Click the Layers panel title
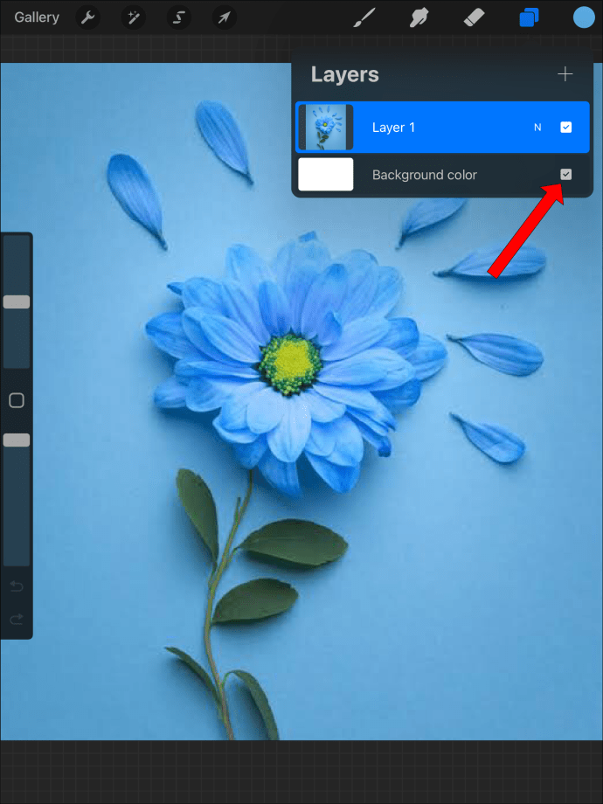 (x=344, y=75)
